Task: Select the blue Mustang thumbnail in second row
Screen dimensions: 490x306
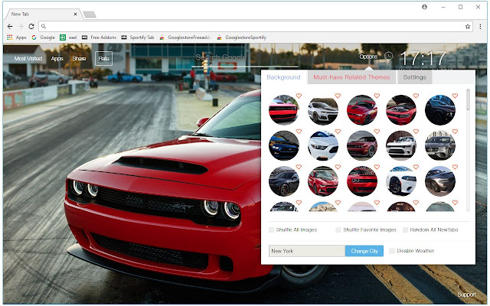Action: click(284, 145)
